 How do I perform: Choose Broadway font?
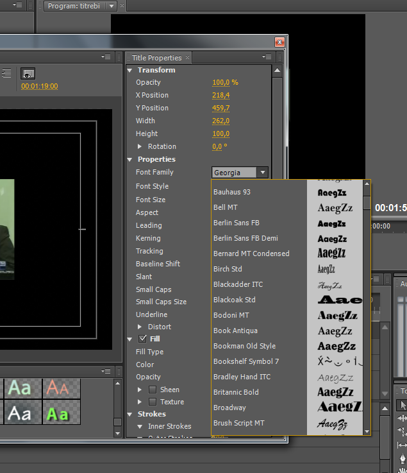259,408
